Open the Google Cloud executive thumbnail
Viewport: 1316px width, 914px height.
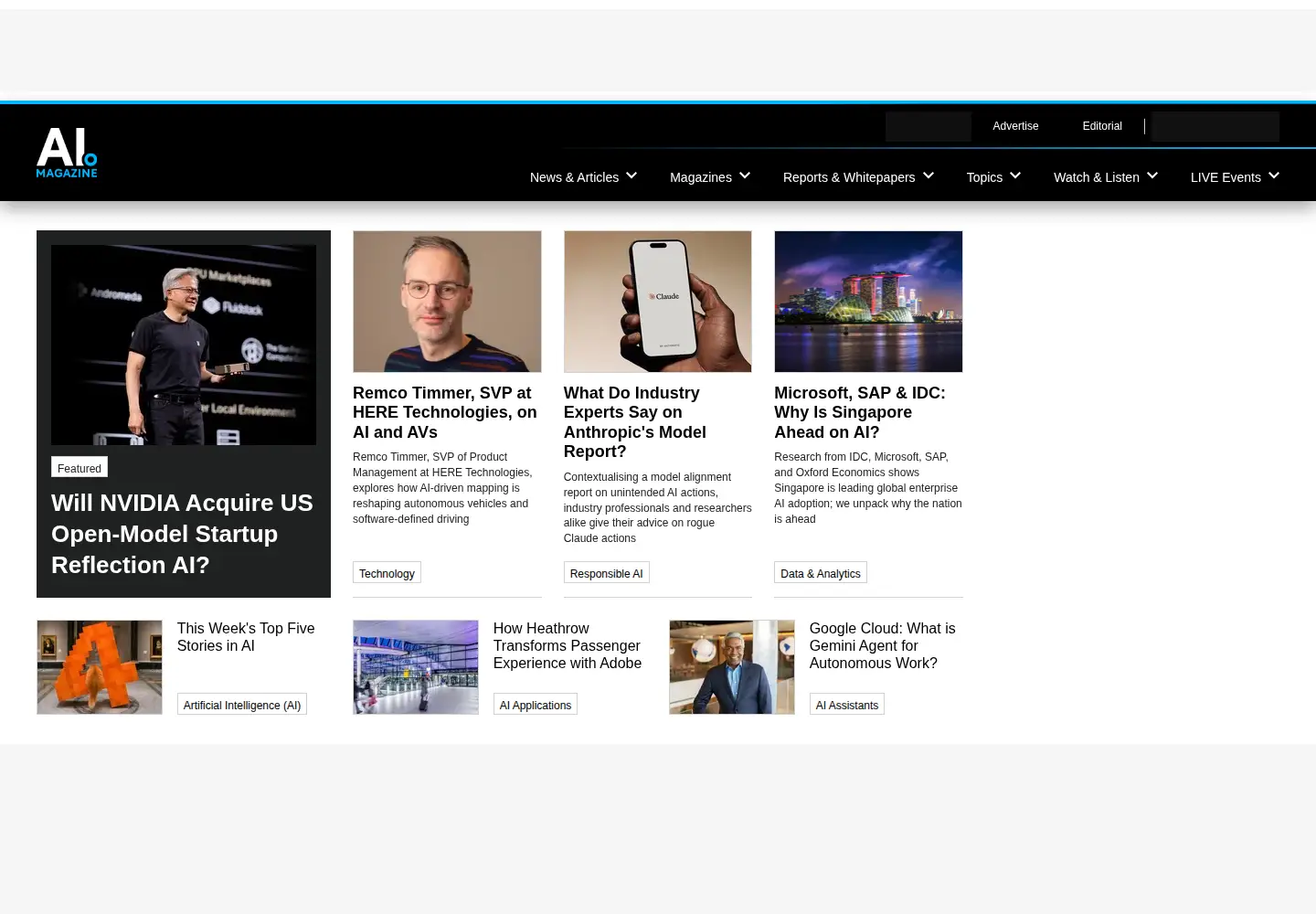point(732,667)
